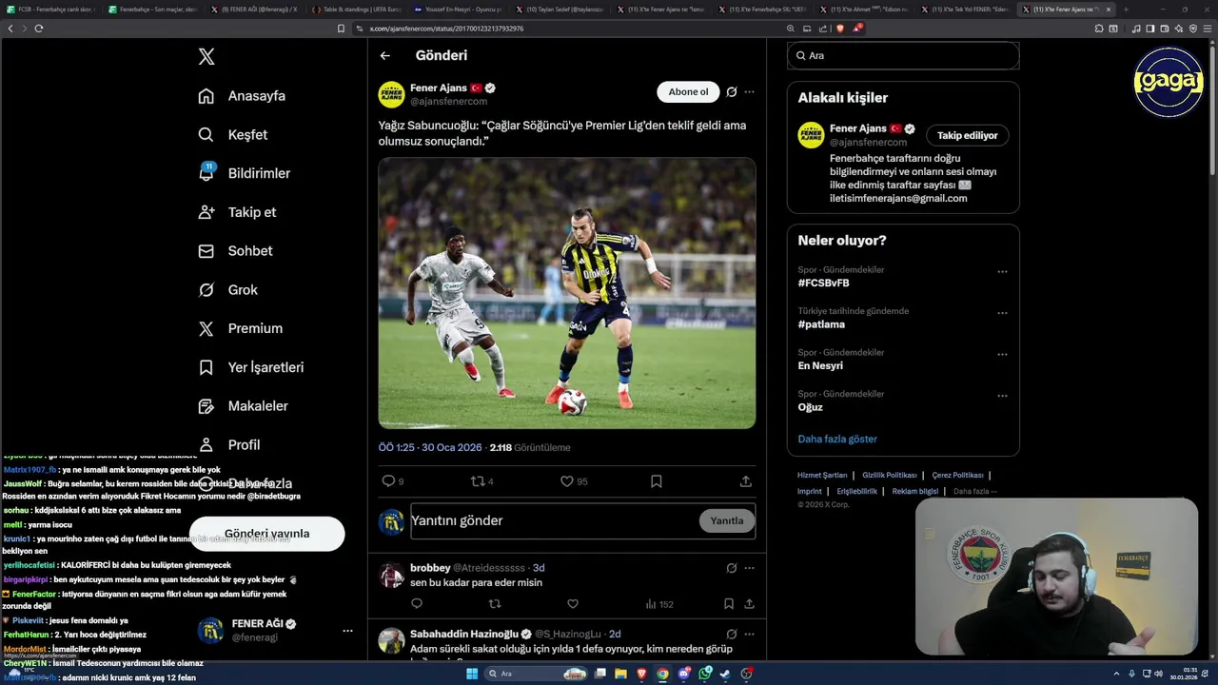Repost brobbey's comment
This screenshot has width=1218, height=685.
click(x=494, y=604)
